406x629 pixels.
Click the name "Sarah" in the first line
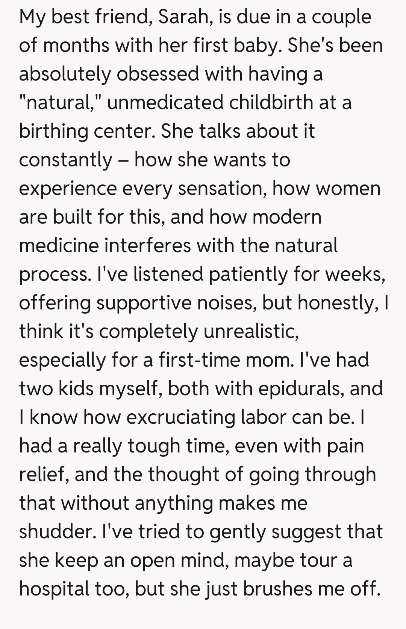[181, 17]
